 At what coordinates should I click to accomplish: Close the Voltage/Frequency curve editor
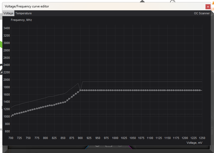pyautogui.click(x=208, y=7)
